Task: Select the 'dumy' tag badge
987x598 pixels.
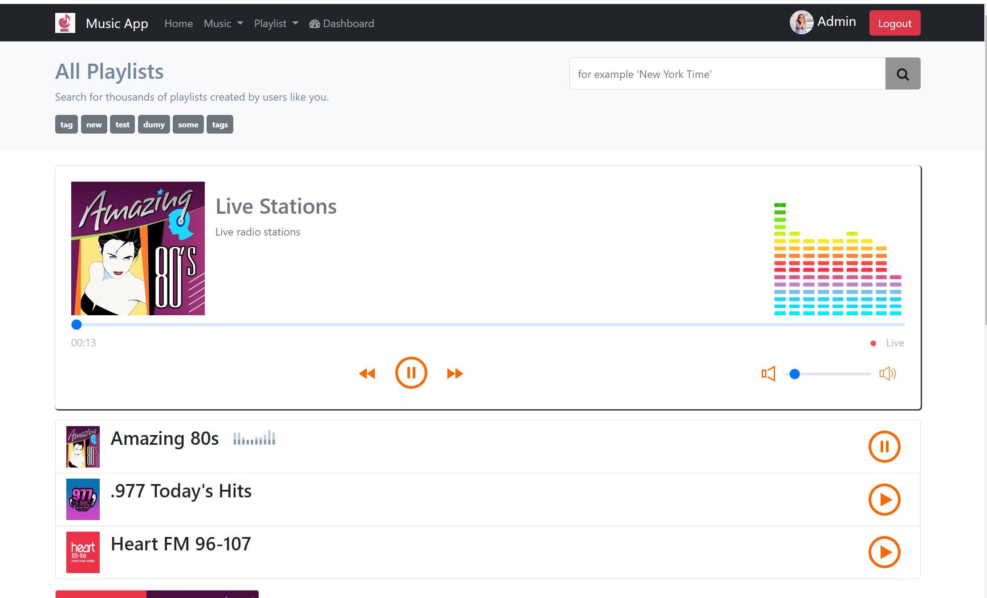Action: [x=154, y=125]
